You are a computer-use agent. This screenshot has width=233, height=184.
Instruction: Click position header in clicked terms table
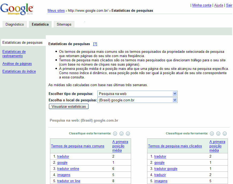217,146
